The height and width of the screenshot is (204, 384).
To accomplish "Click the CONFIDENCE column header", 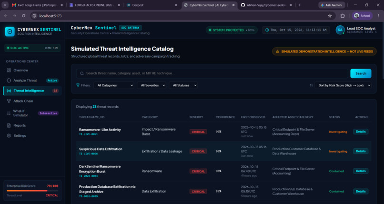I will point(225,117).
